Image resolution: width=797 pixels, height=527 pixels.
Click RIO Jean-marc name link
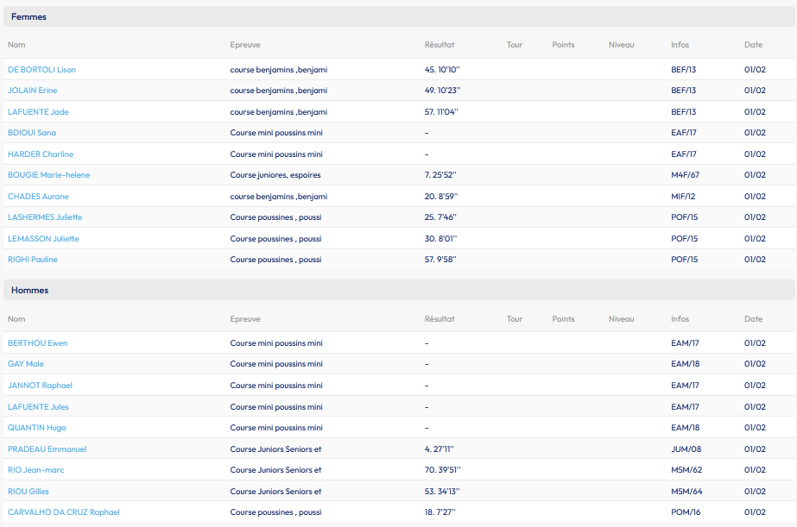35,470
